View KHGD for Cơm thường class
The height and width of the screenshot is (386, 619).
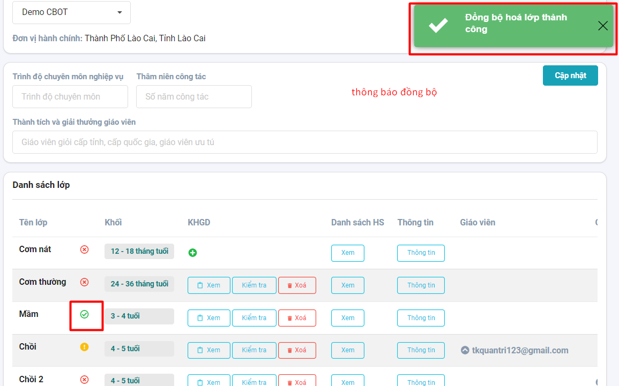[x=208, y=285]
